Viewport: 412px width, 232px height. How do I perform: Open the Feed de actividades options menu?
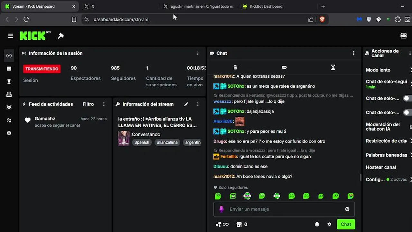[104, 104]
